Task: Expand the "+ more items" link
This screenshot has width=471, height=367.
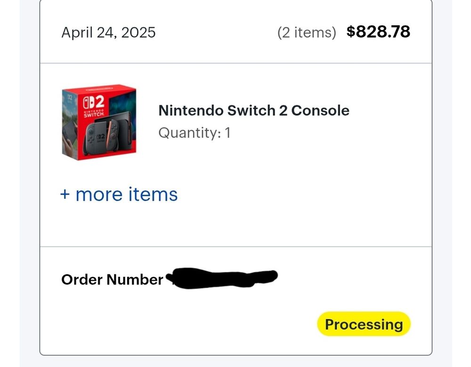Action: tap(119, 194)
